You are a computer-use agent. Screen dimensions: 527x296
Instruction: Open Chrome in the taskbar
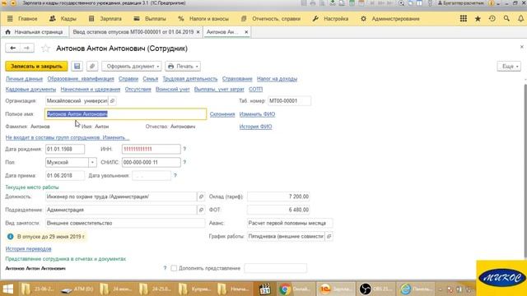(x=295, y=289)
